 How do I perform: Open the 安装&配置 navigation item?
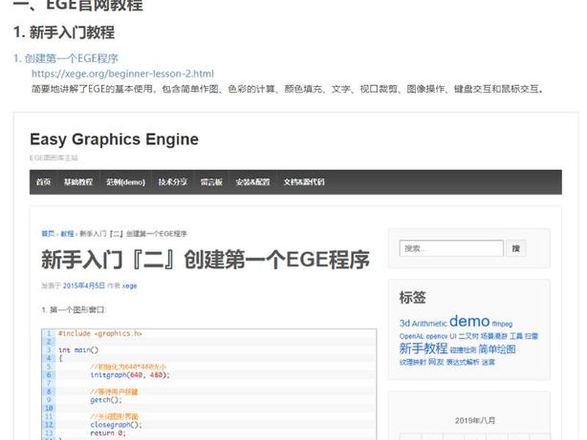pyautogui.click(x=252, y=182)
